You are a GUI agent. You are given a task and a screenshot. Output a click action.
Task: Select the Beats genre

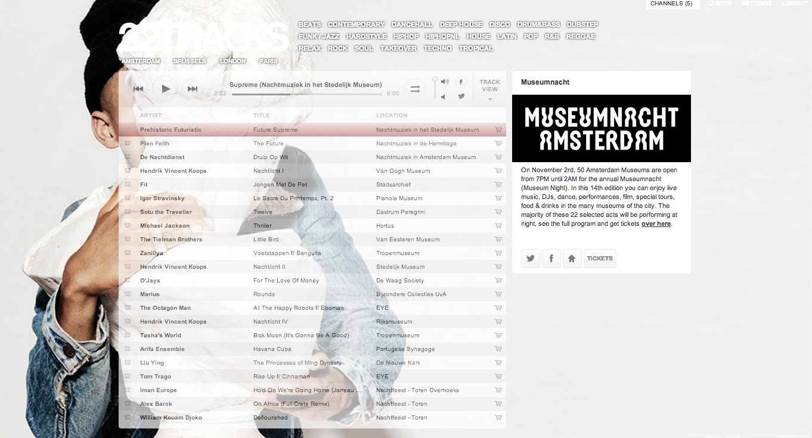(310, 24)
